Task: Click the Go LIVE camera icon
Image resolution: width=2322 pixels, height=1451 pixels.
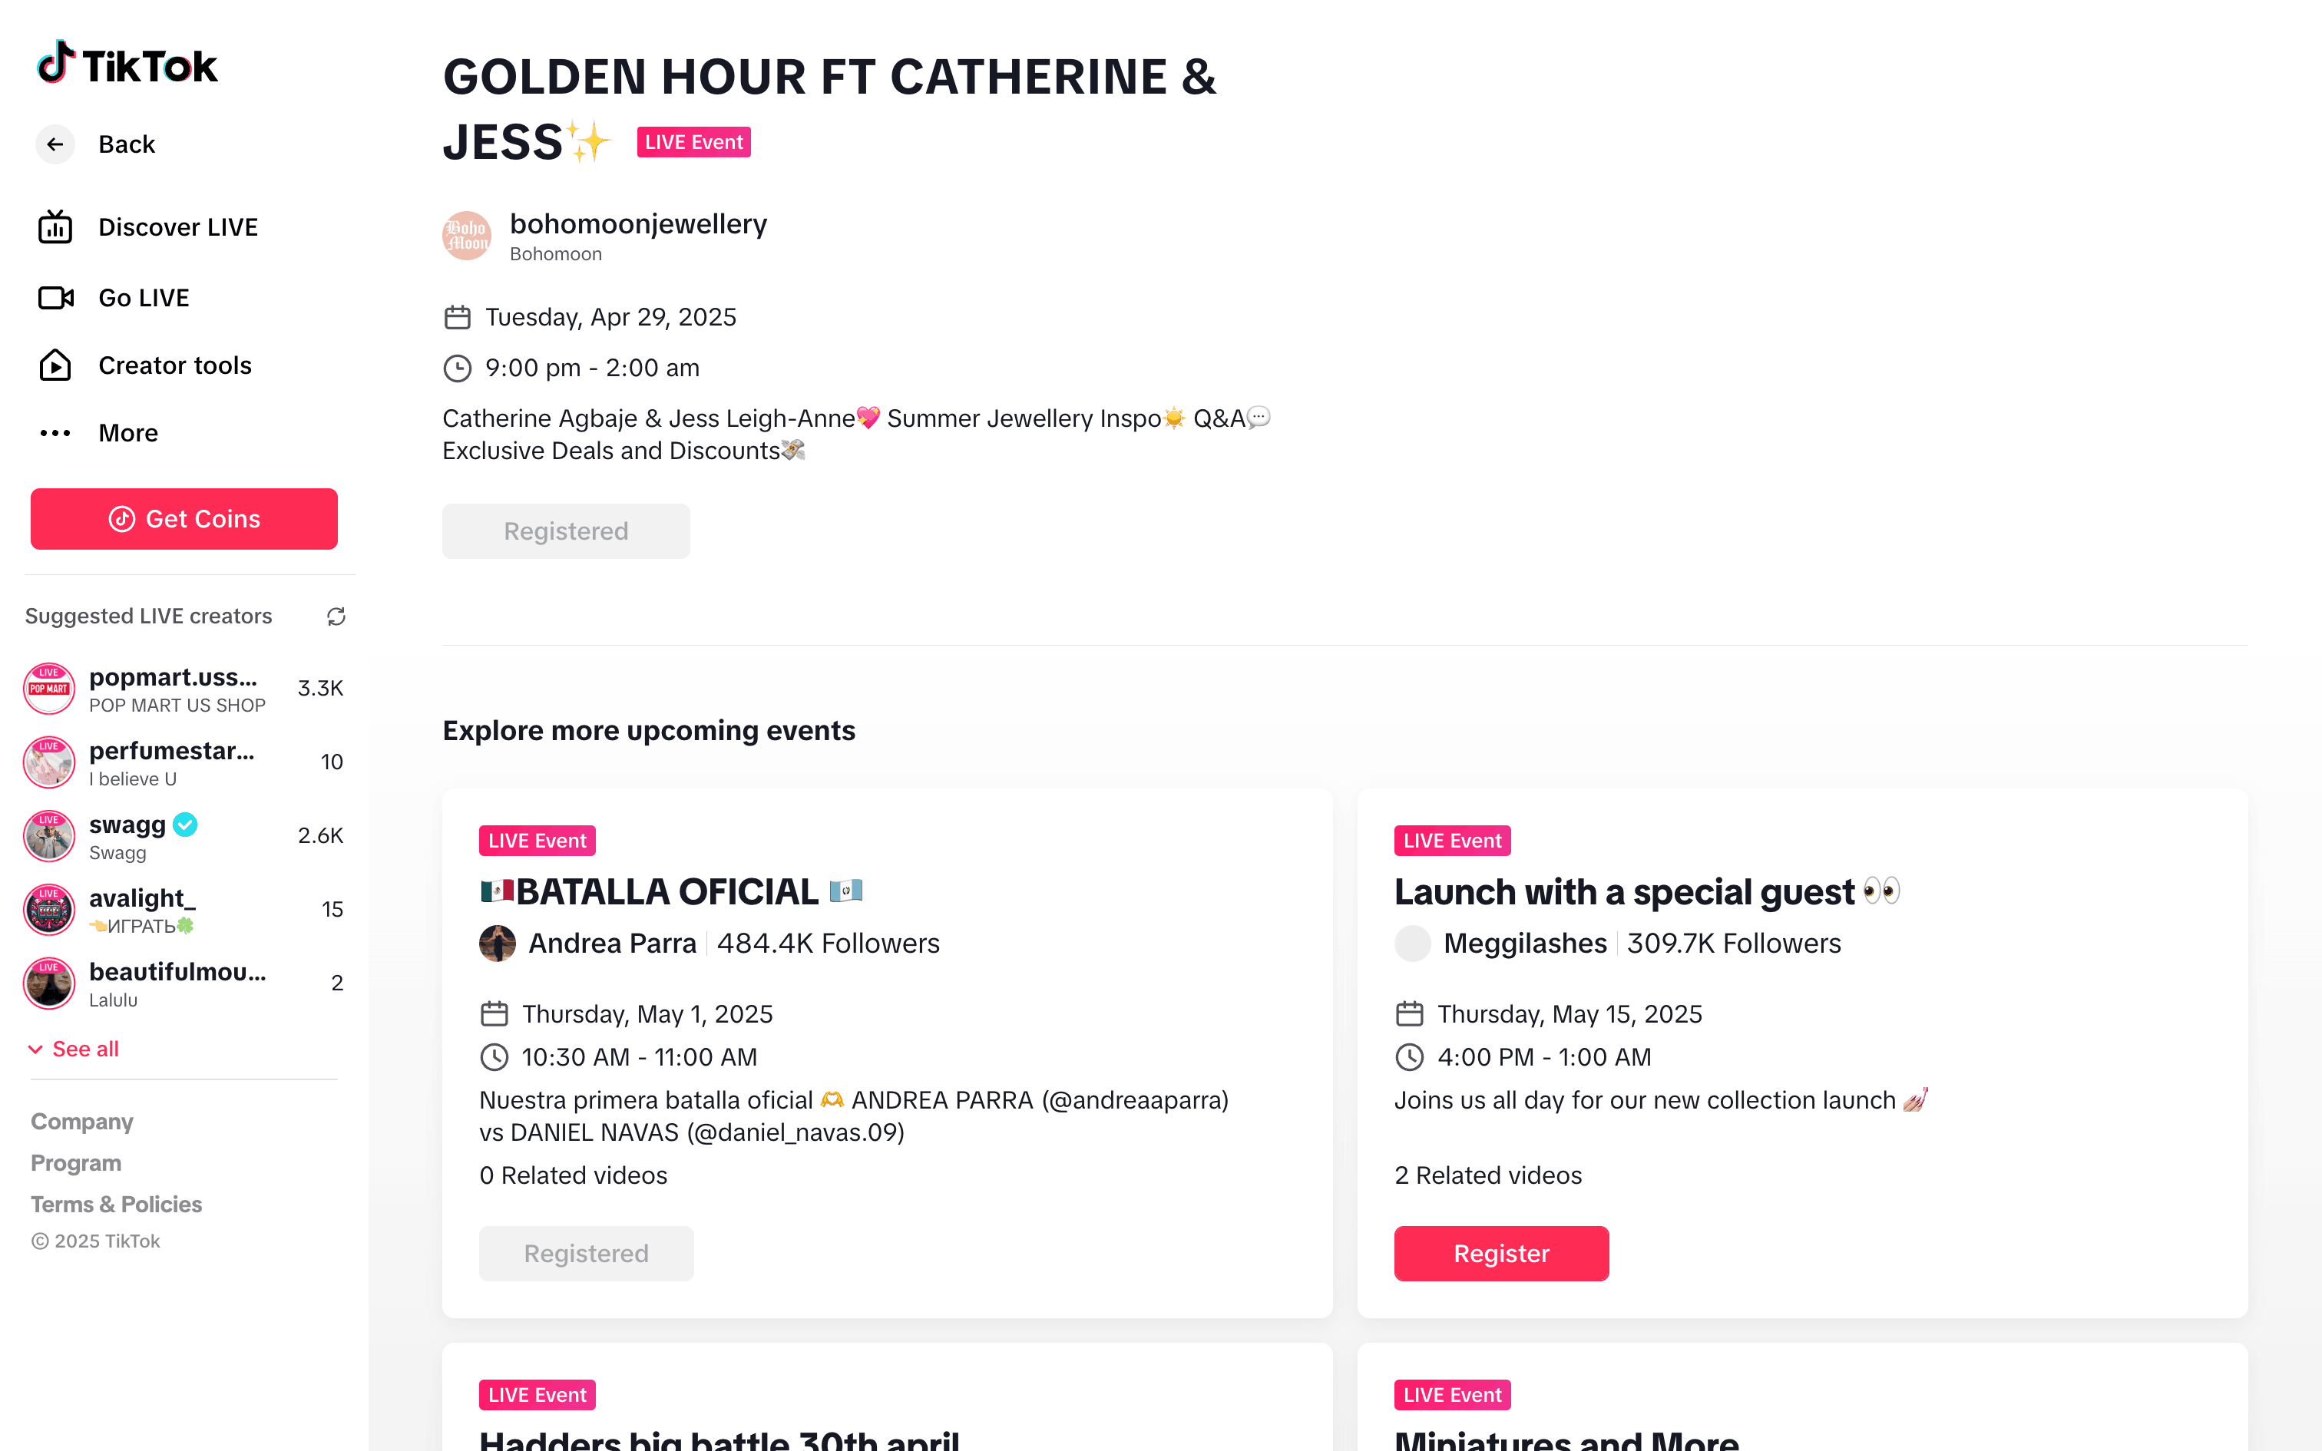Action: coord(55,299)
